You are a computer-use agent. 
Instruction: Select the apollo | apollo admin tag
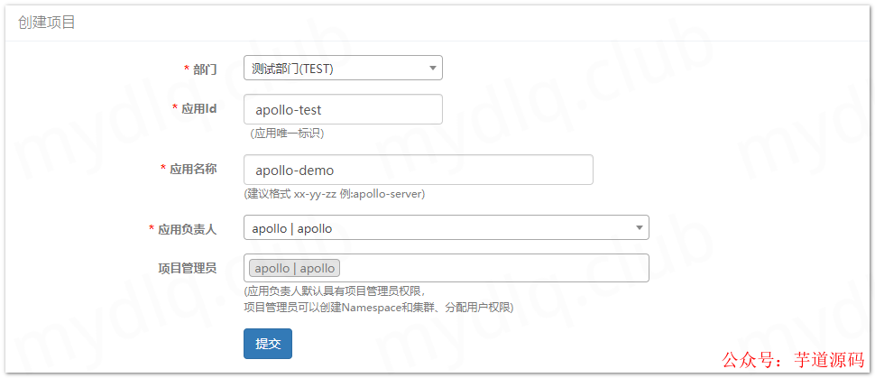tap(295, 268)
